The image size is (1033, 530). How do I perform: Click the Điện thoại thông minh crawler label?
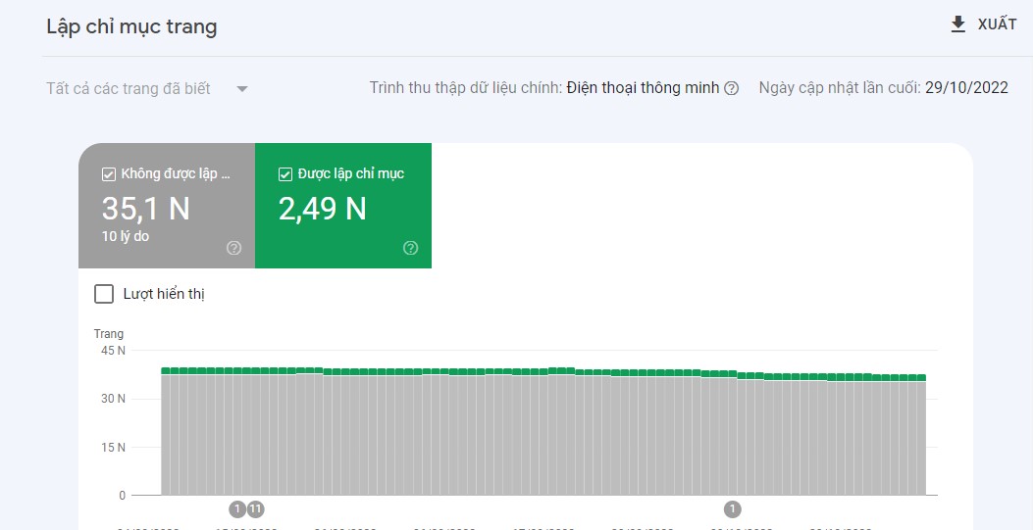643,88
